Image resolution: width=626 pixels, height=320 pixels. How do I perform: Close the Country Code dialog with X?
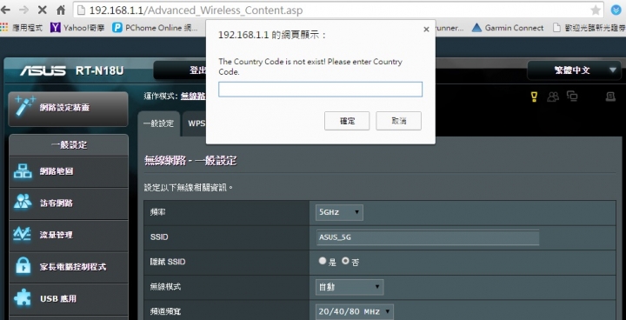point(426,30)
